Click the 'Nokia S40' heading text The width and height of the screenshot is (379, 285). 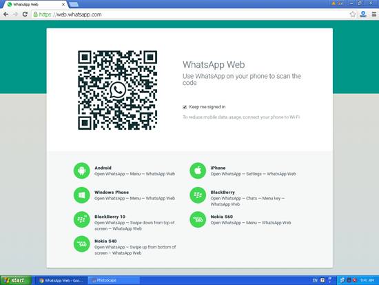tap(105, 241)
